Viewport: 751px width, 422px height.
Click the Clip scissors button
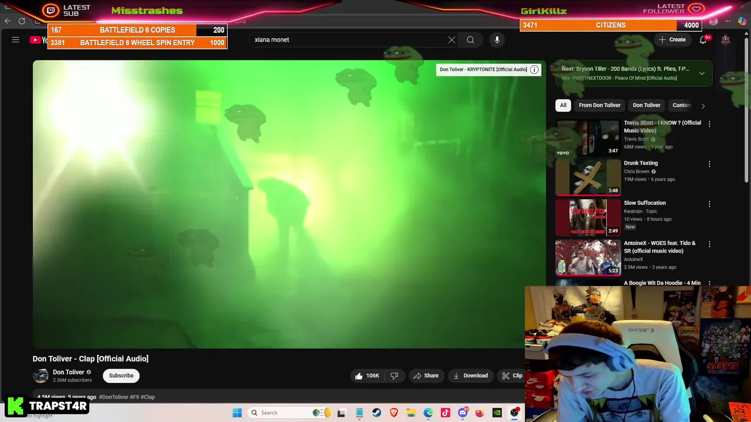point(512,376)
